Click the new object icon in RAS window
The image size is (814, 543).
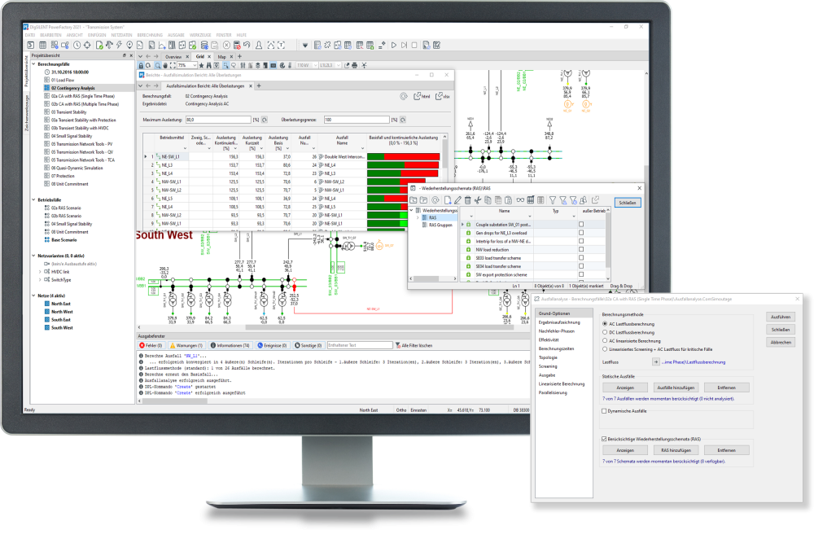[448, 200]
